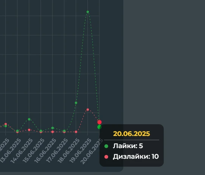205x175 pixels.
Task: Select the 17.06.2025 x-axis date label
Action: pos(57,150)
